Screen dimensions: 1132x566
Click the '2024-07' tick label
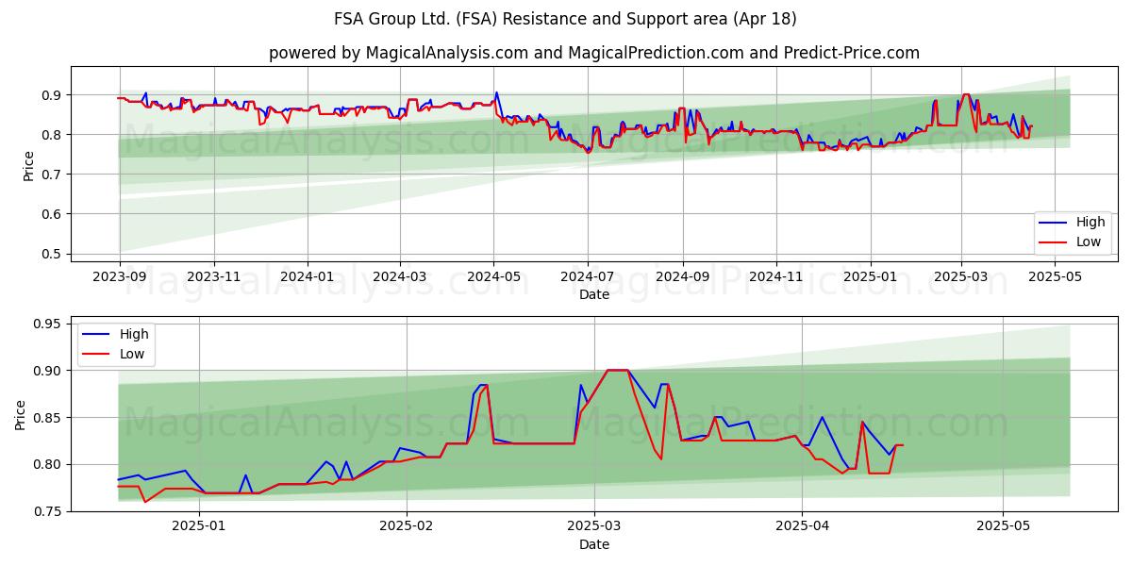pyautogui.click(x=588, y=276)
